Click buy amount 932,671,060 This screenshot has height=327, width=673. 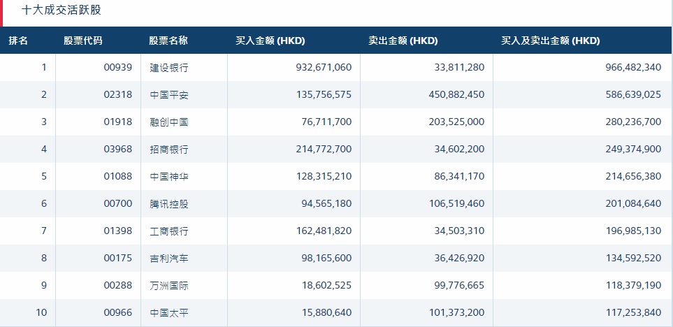coord(324,67)
